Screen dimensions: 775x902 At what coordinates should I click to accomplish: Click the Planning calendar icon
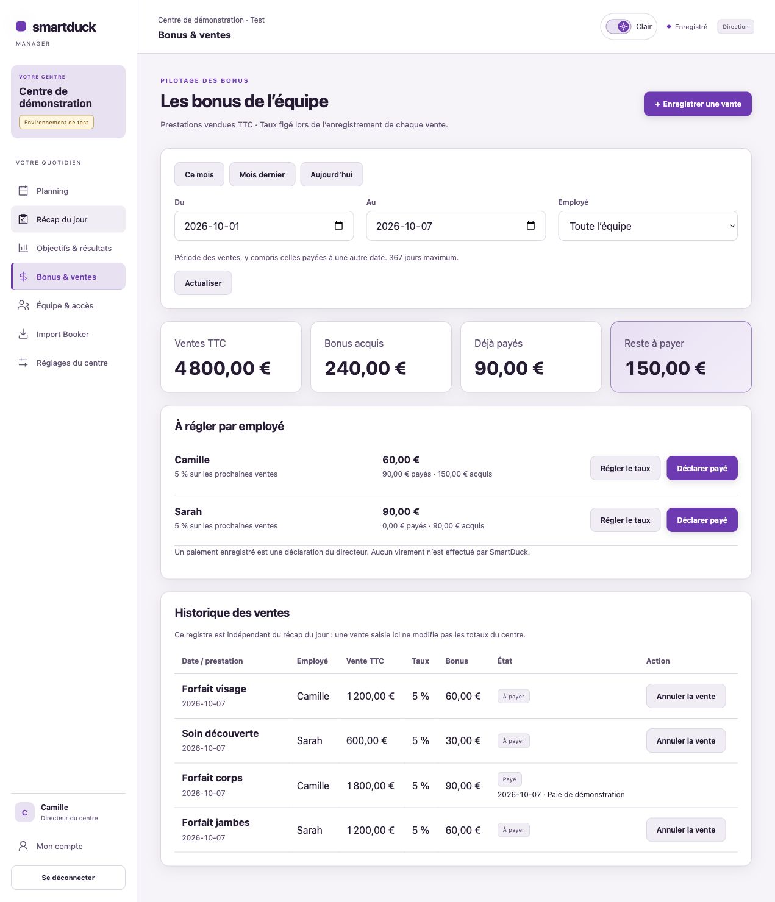click(x=23, y=191)
